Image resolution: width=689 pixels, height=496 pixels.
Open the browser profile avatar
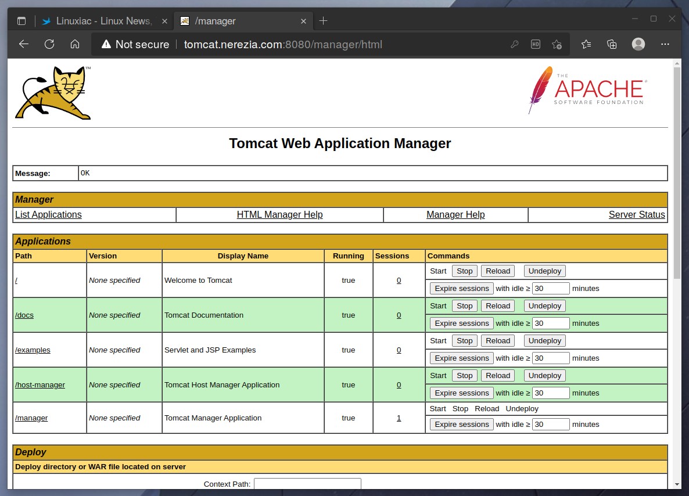coord(638,44)
